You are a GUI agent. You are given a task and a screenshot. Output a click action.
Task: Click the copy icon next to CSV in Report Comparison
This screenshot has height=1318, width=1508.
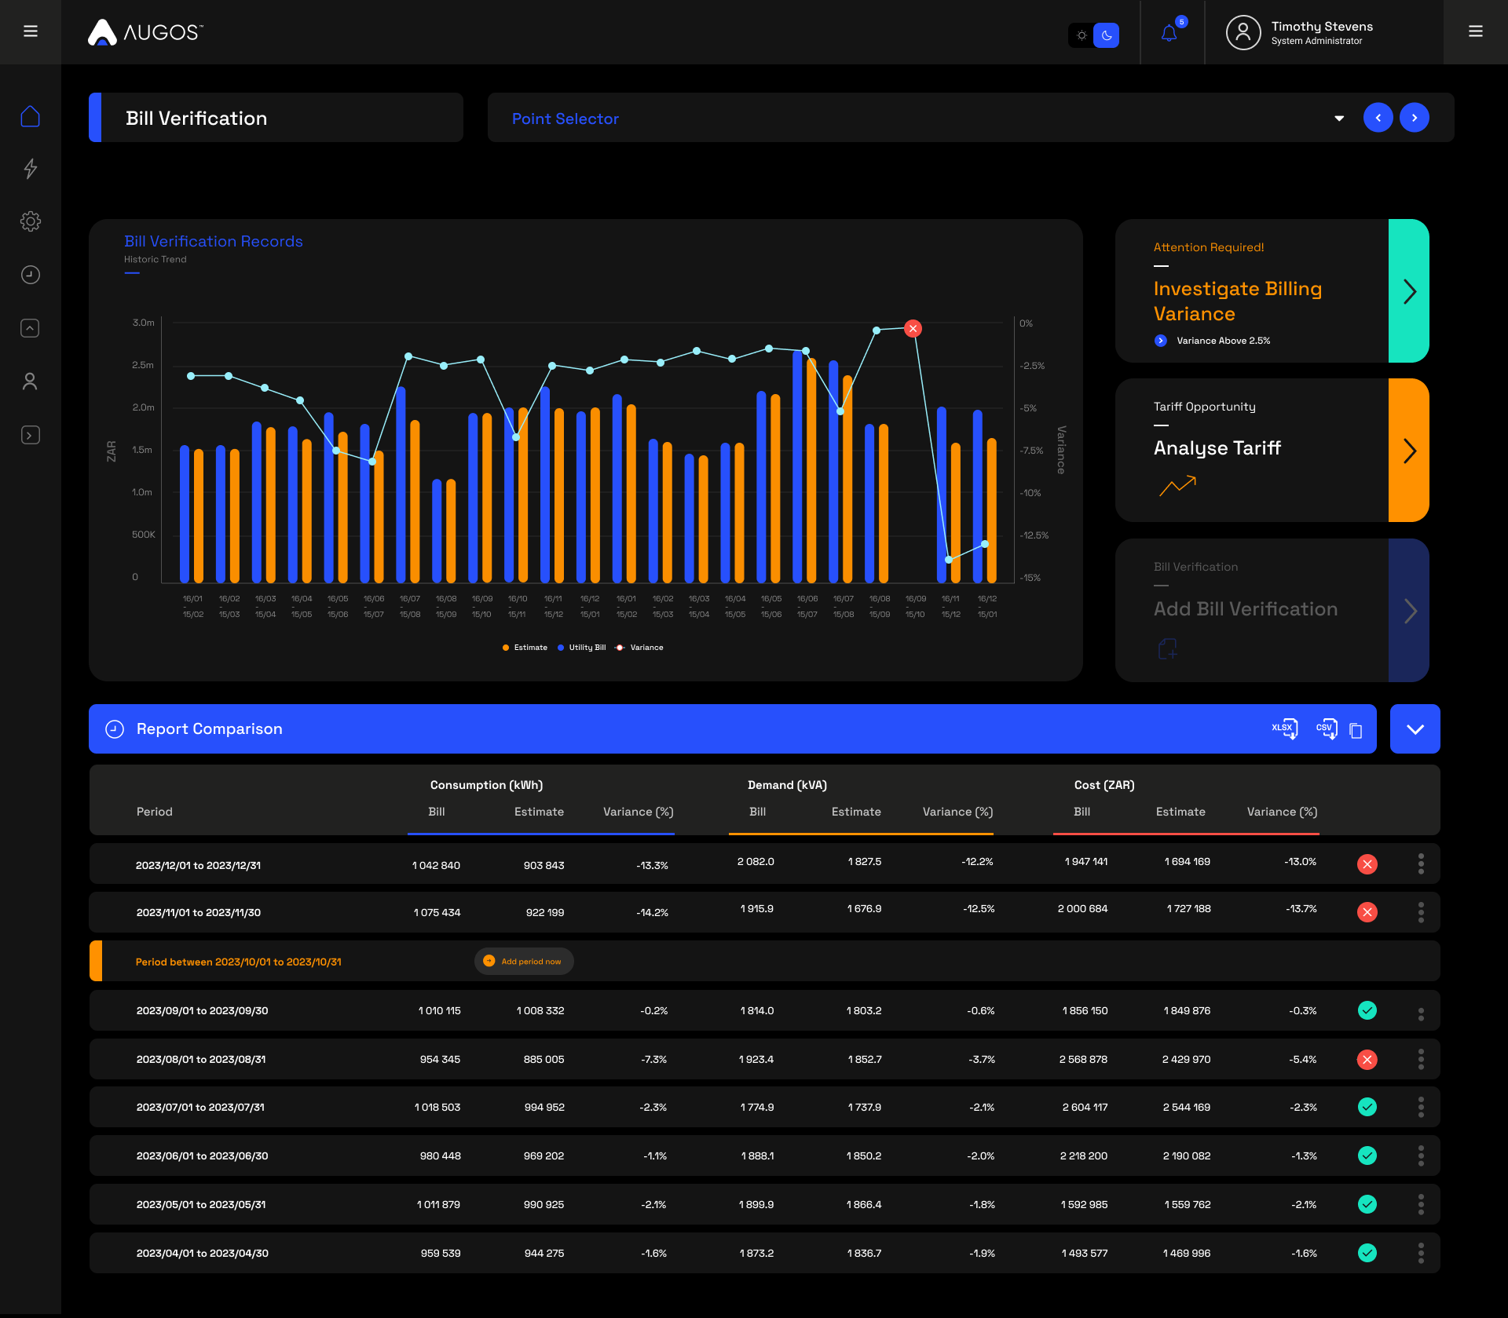point(1356,728)
